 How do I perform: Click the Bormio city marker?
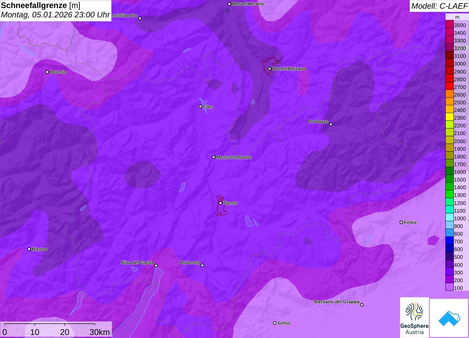(x=47, y=72)
